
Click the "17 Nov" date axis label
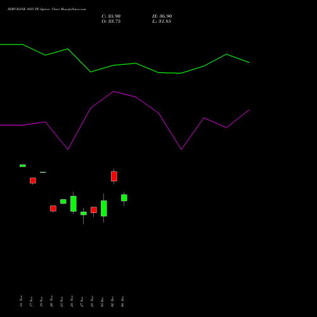[x=31, y=301]
